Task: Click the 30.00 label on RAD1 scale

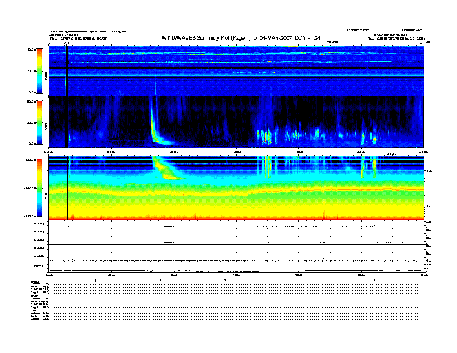Action: point(31,123)
